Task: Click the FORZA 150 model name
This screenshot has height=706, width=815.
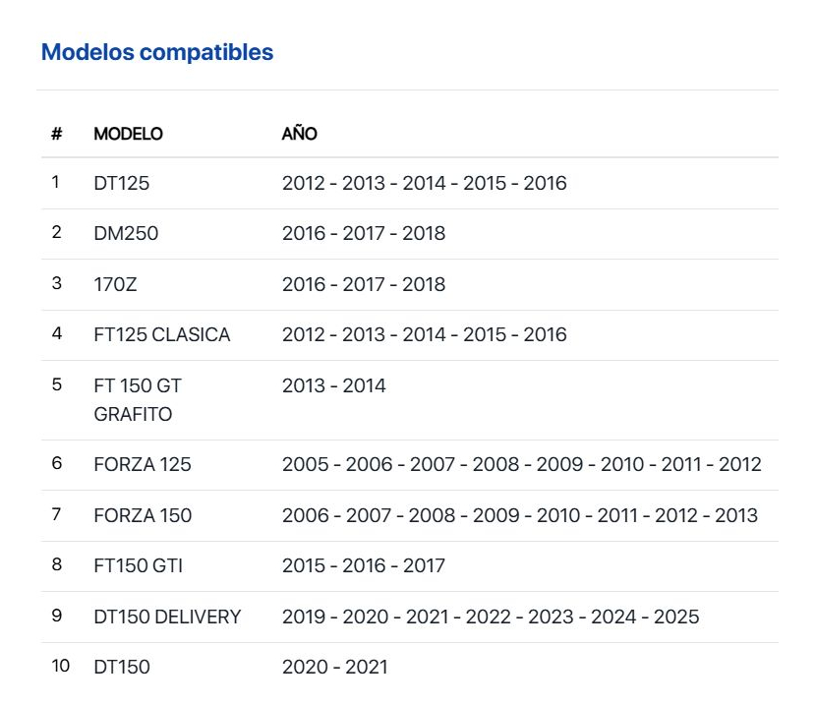Action: 142,515
